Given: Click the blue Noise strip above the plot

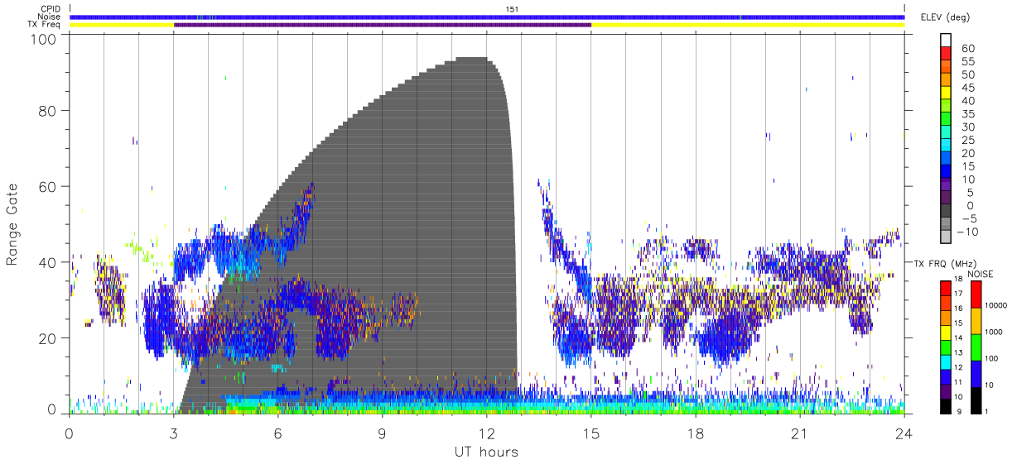Looking at the screenshot, I should pos(487,17).
